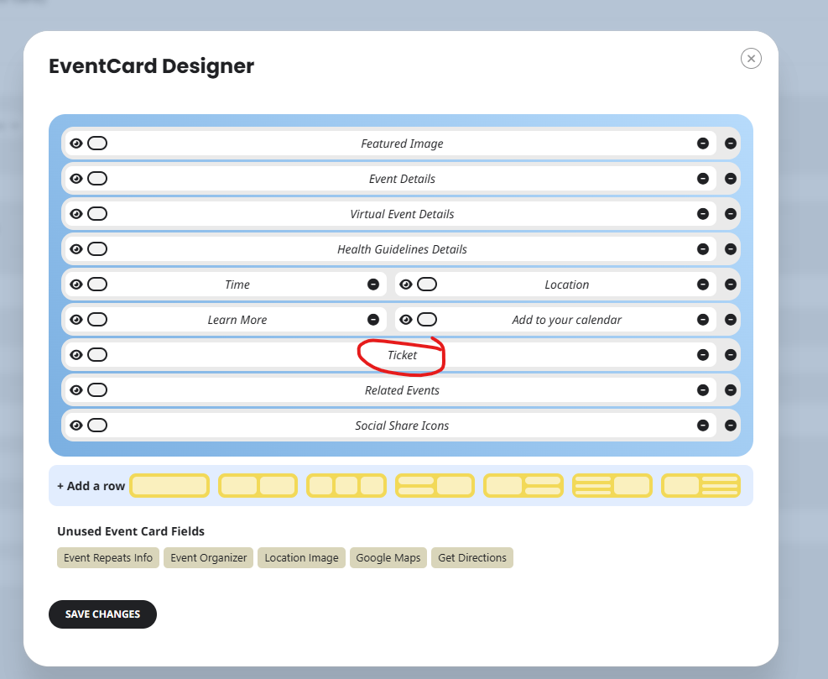828x679 pixels.
Task: Delete the Social Share Icons row via outer minus
Action: coord(731,425)
